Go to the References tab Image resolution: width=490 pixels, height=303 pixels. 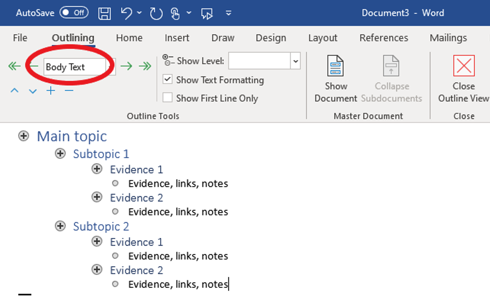(383, 38)
